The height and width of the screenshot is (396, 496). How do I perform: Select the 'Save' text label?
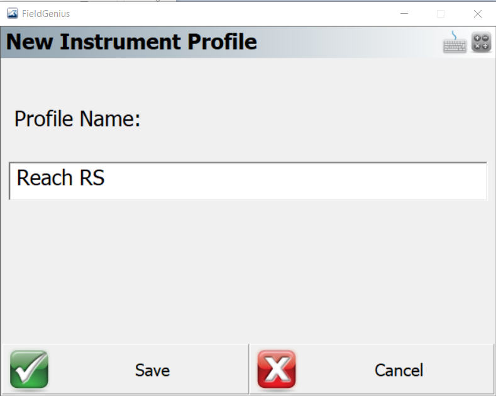point(153,370)
